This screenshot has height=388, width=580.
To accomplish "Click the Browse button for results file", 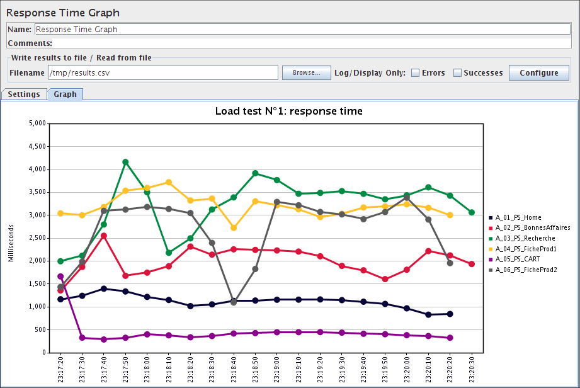I will (306, 72).
